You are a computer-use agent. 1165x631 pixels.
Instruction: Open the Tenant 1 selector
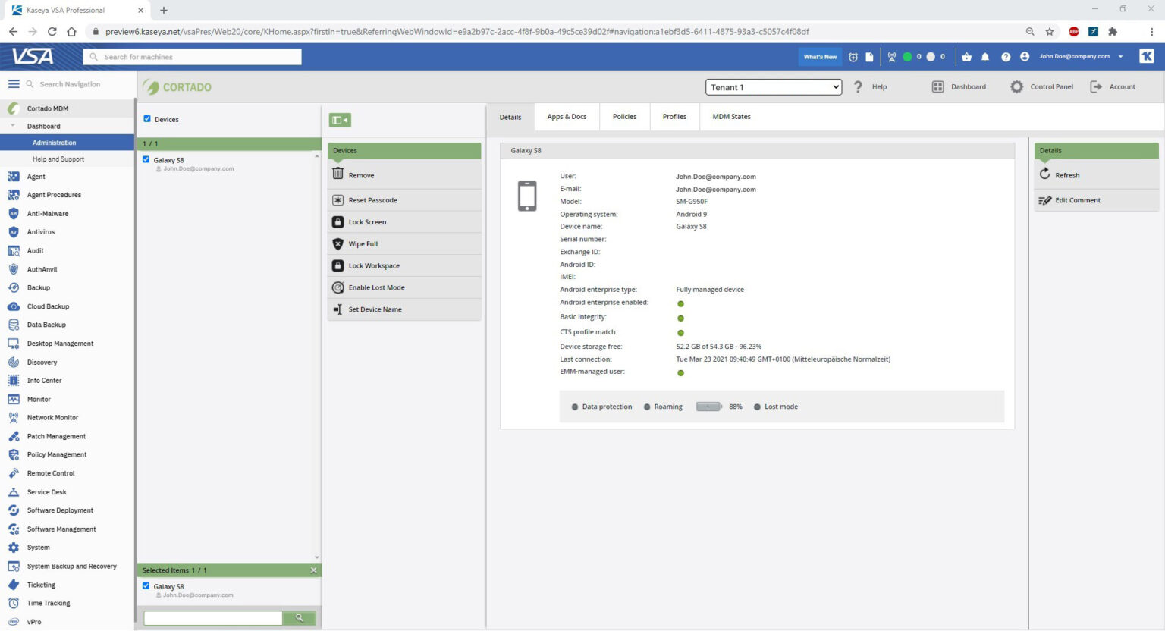772,86
